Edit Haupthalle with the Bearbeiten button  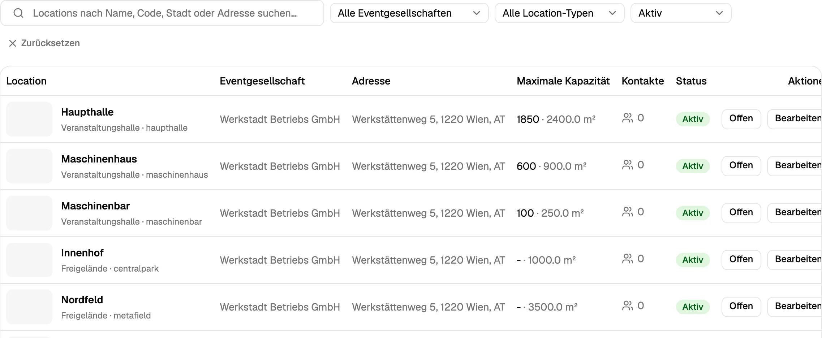tap(795, 119)
